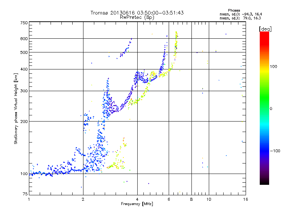Click the plot title 'Tromsø 20130616 03:50:00-03:51:43'
The width and height of the screenshot is (289, 217).
click(x=137, y=13)
